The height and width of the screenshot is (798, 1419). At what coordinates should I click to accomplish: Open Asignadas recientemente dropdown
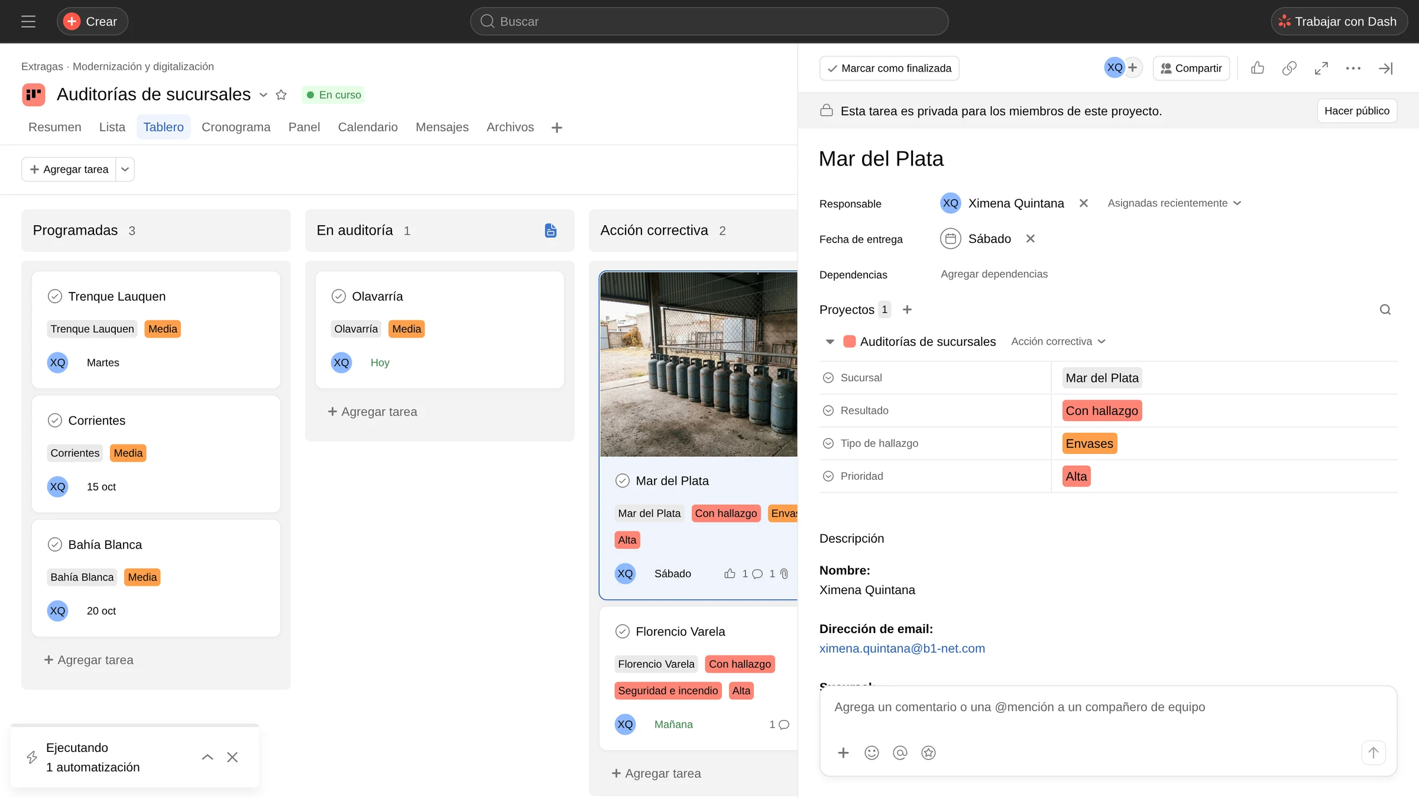click(1174, 203)
